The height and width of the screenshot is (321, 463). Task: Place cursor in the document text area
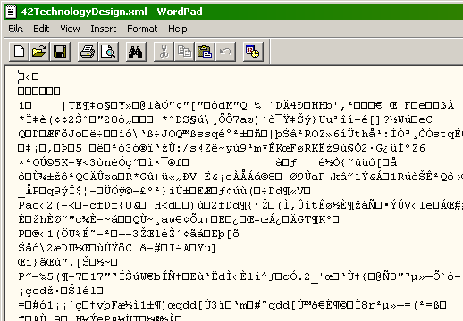coord(234,193)
